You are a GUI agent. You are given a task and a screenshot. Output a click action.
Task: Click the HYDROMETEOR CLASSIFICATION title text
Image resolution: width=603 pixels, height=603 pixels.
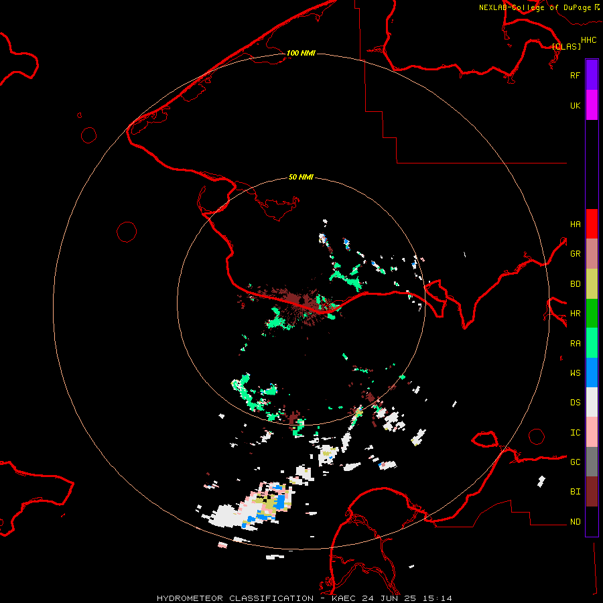[235, 598]
